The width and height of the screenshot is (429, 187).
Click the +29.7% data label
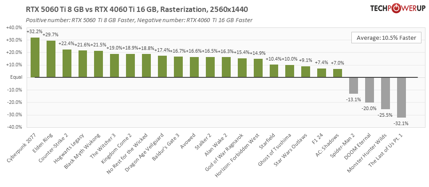click(51, 34)
